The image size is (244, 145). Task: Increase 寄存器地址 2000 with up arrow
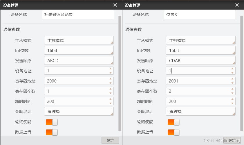pyautogui.click(x=111, y=79)
